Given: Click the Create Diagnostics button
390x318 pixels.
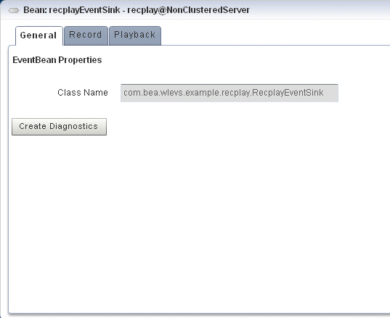Looking at the screenshot, I should coord(60,127).
